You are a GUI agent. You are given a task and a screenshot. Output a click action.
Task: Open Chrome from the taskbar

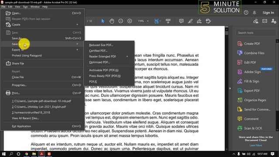(x=26, y=154)
